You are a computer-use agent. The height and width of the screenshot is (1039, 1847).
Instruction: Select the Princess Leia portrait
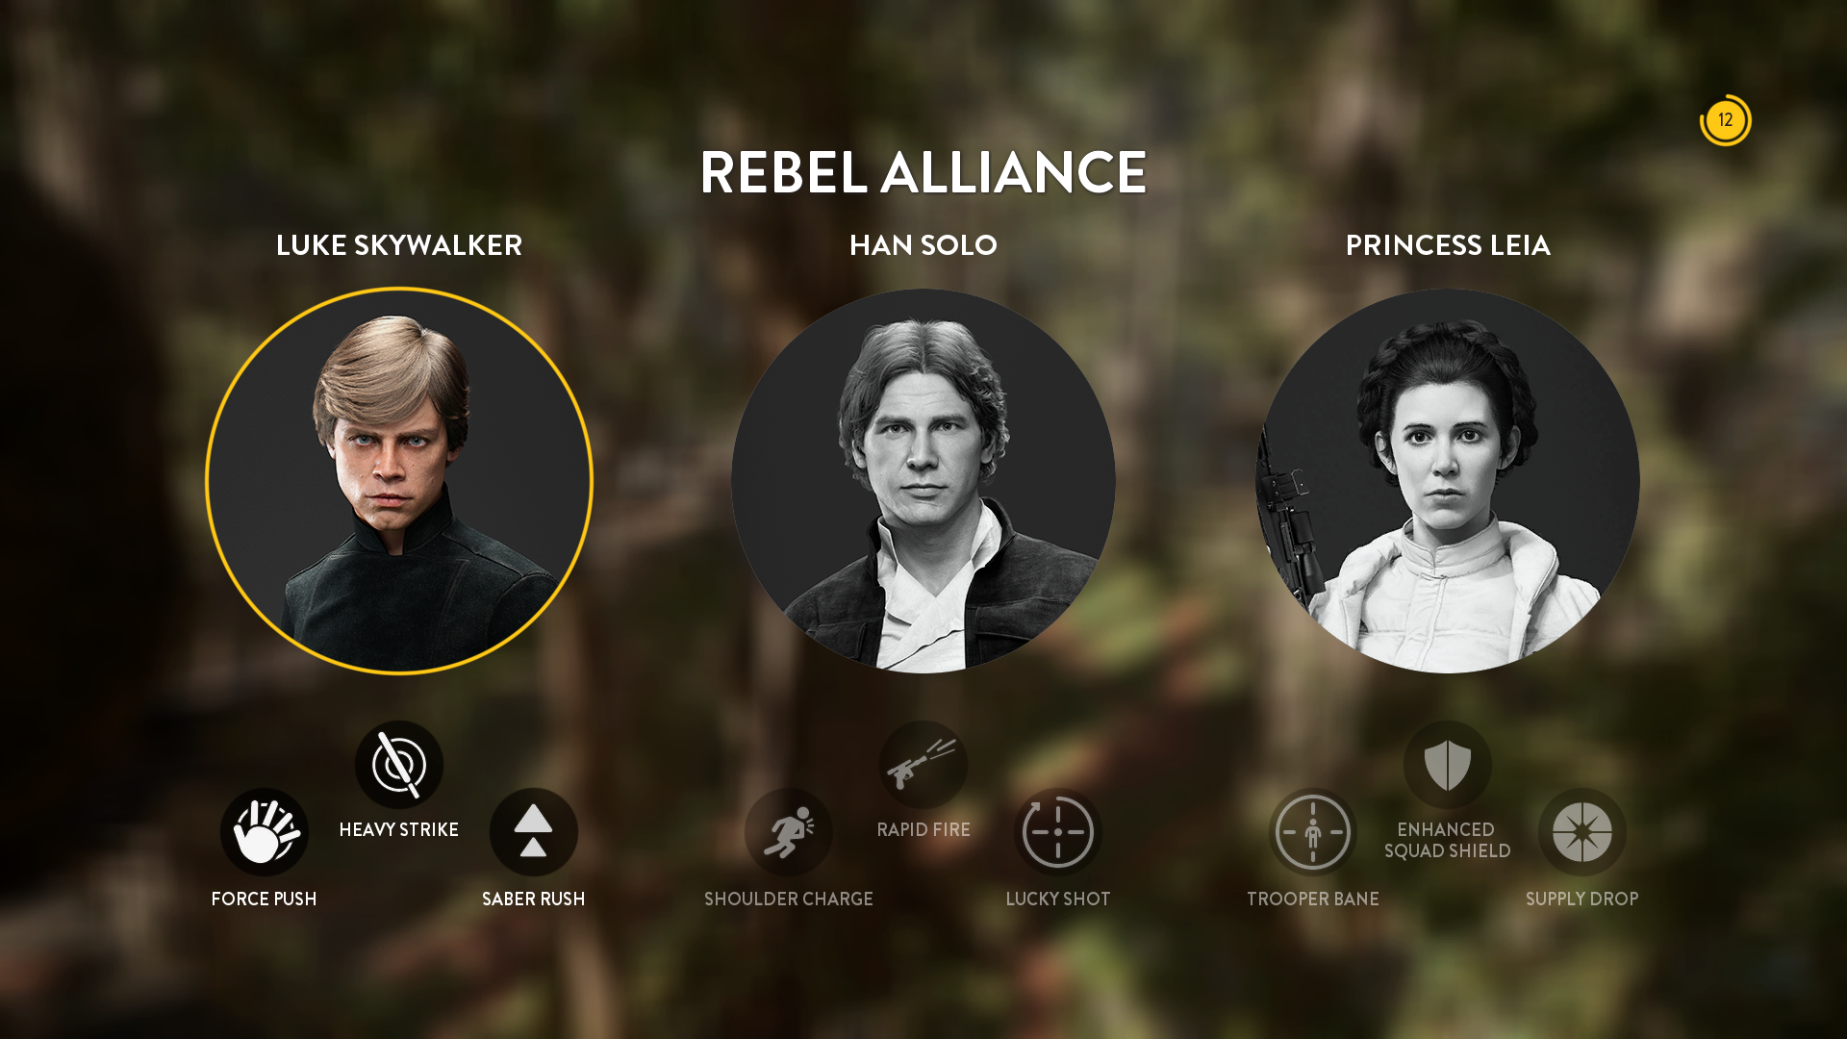click(1448, 481)
